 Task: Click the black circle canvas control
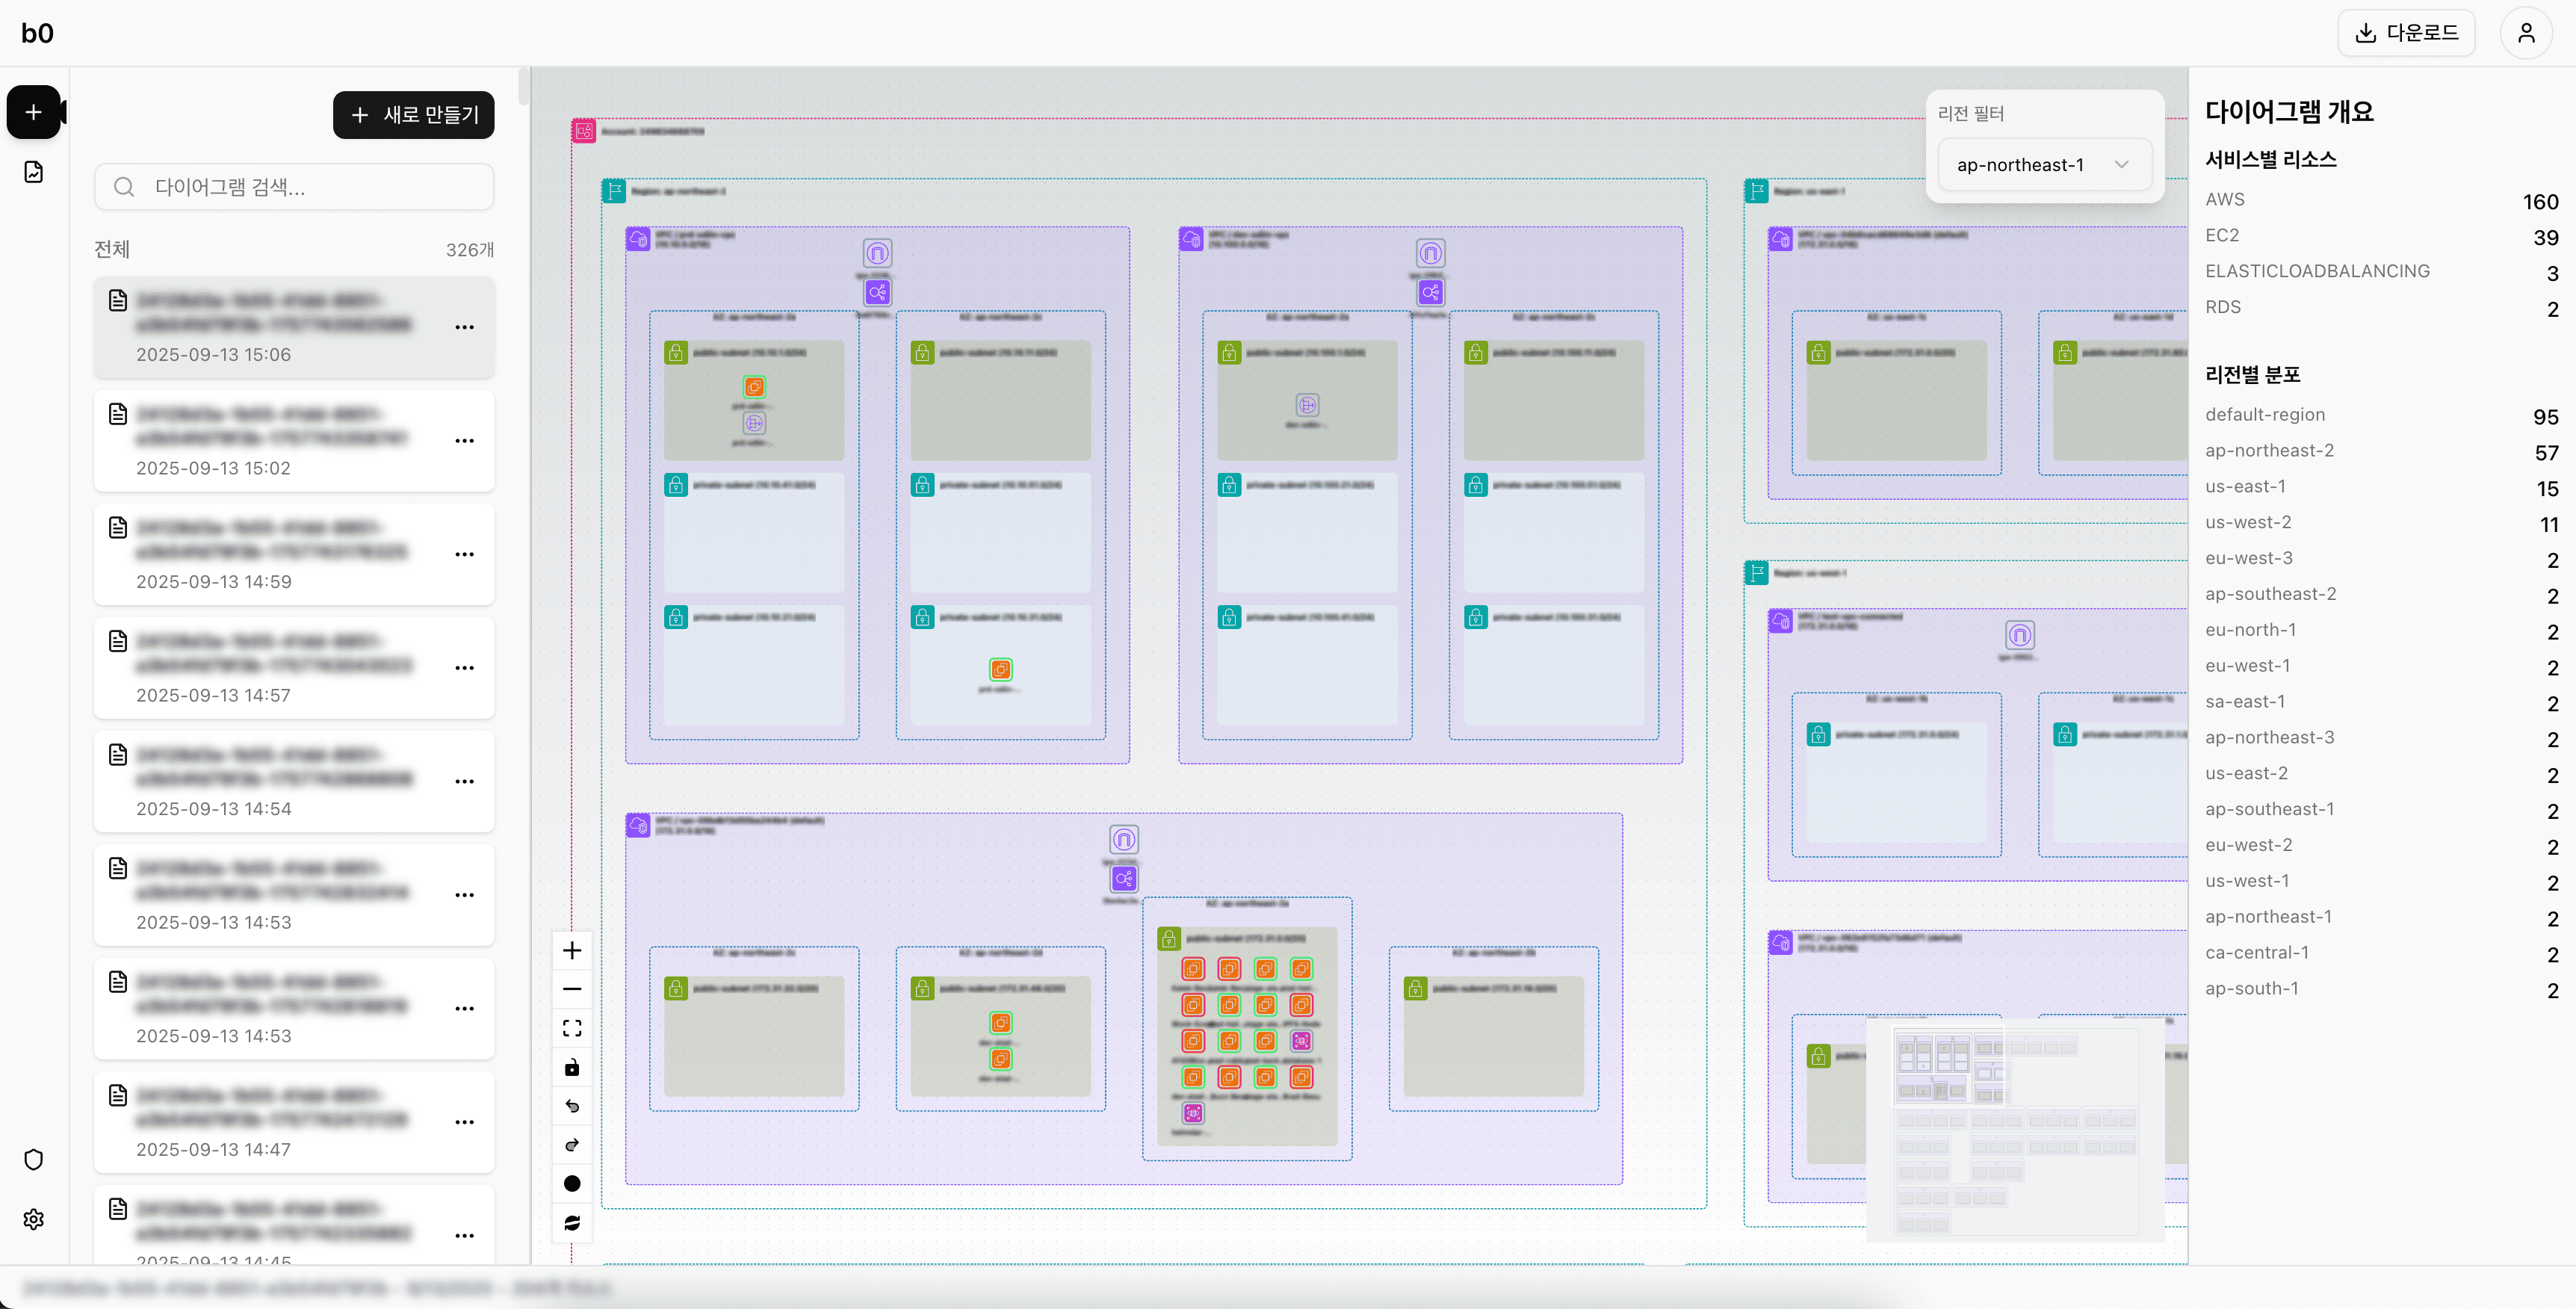[x=572, y=1184]
